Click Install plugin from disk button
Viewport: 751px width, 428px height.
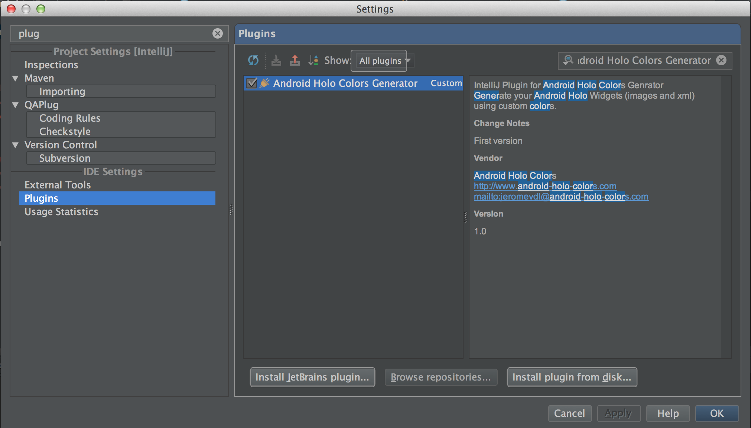(x=572, y=377)
